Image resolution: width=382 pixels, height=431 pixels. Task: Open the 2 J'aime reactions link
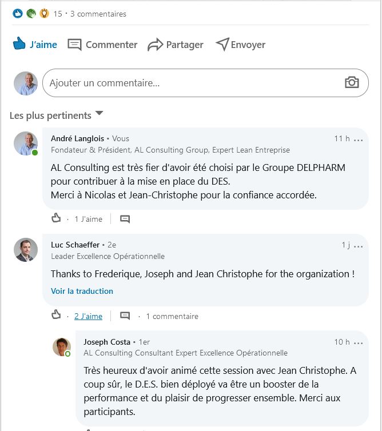88,316
